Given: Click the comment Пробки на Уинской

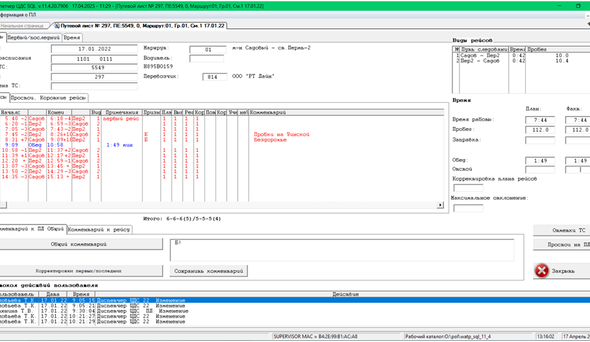Looking at the screenshot, I should pyautogui.click(x=282, y=135).
